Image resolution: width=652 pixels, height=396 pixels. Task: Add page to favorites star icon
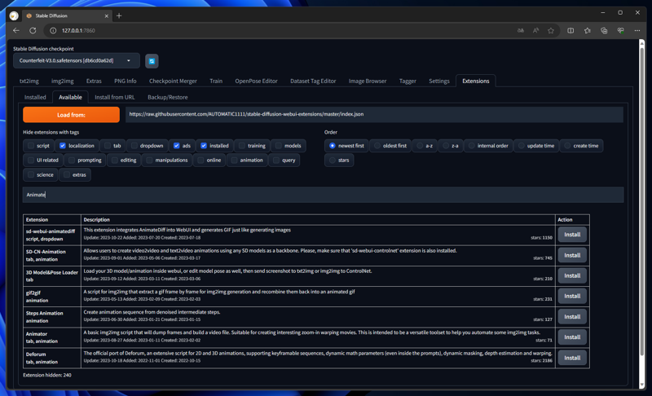pyautogui.click(x=551, y=30)
